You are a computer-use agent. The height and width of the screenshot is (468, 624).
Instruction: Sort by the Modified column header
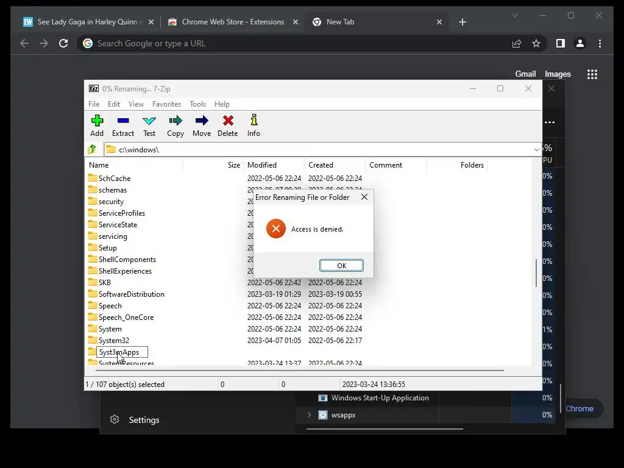click(274, 165)
